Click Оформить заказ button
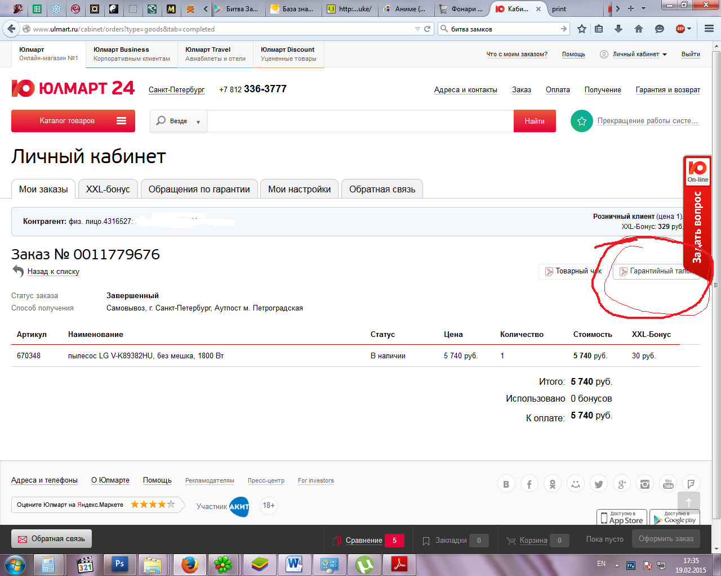This screenshot has width=721, height=576. pyautogui.click(x=666, y=539)
